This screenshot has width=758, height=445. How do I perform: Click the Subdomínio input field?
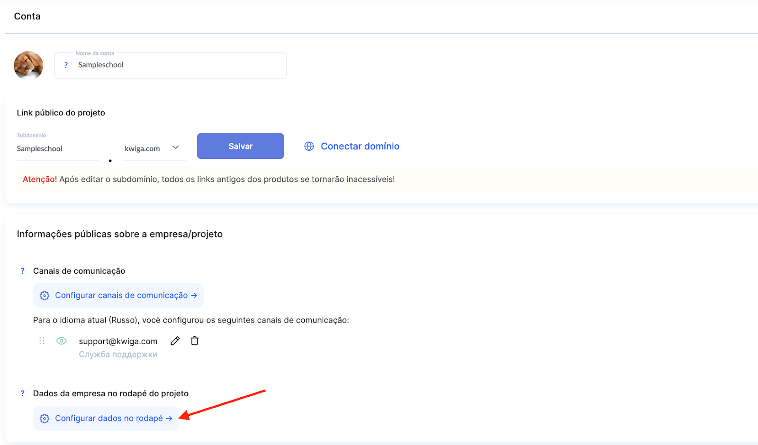click(x=57, y=148)
